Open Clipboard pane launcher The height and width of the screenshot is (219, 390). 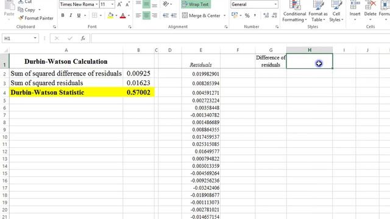[54, 27]
